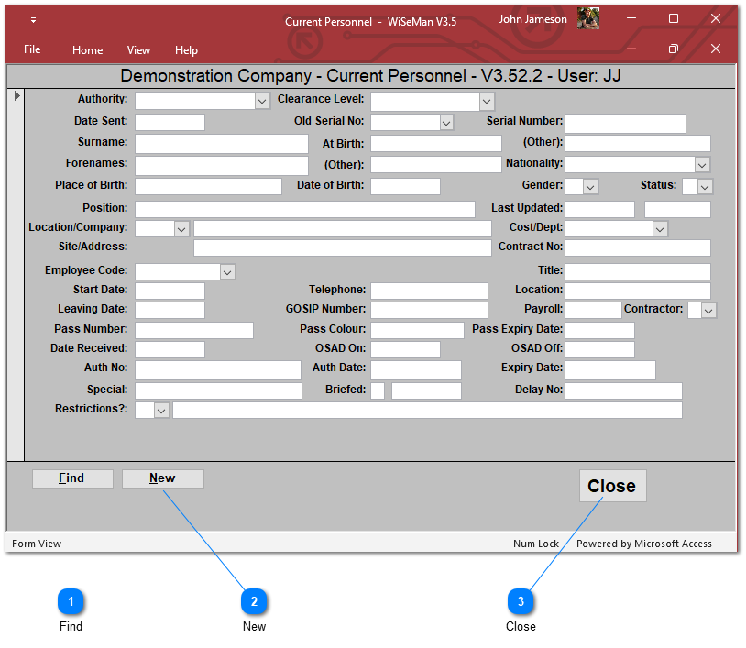Click the blue callout marker numbered 2
Viewport: 746px width, 648px height.
254,601
